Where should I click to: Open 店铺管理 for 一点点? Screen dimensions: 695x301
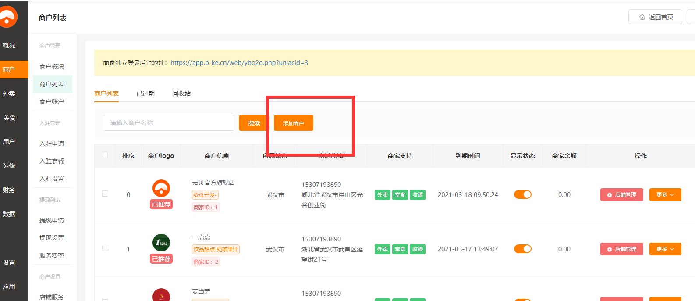(622, 249)
